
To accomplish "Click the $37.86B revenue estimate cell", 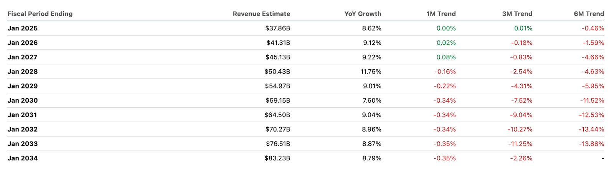I will (x=277, y=28).
